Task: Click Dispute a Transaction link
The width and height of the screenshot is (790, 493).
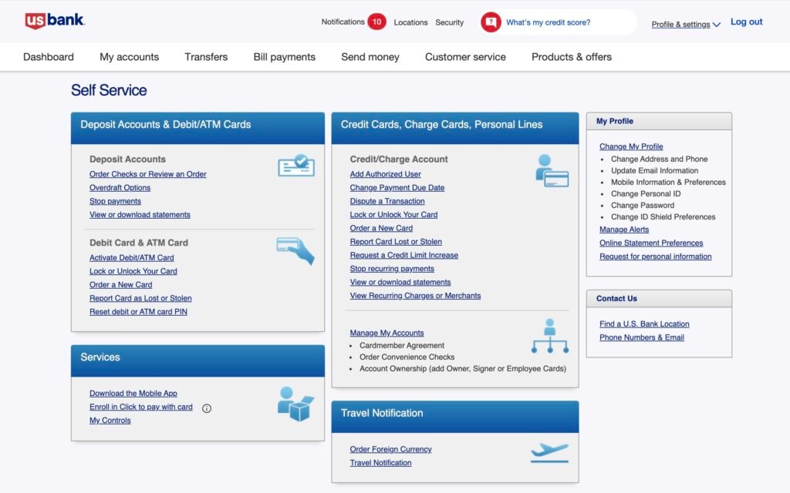Action: tap(387, 201)
